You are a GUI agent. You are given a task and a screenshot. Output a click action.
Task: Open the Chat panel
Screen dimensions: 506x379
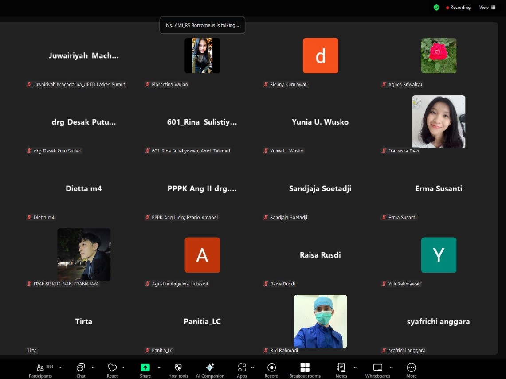pyautogui.click(x=81, y=370)
